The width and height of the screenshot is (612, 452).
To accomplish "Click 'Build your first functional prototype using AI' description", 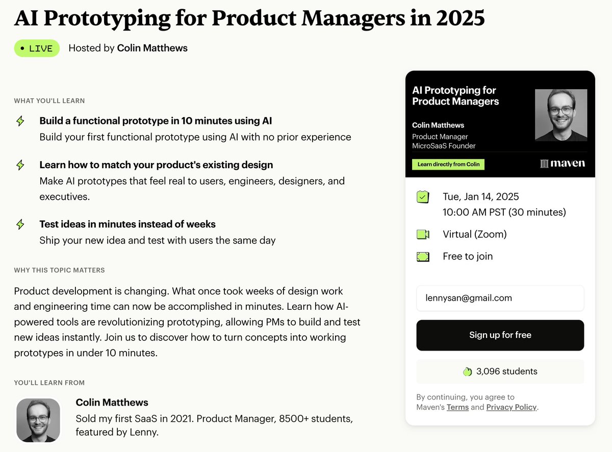I will pos(195,137).
